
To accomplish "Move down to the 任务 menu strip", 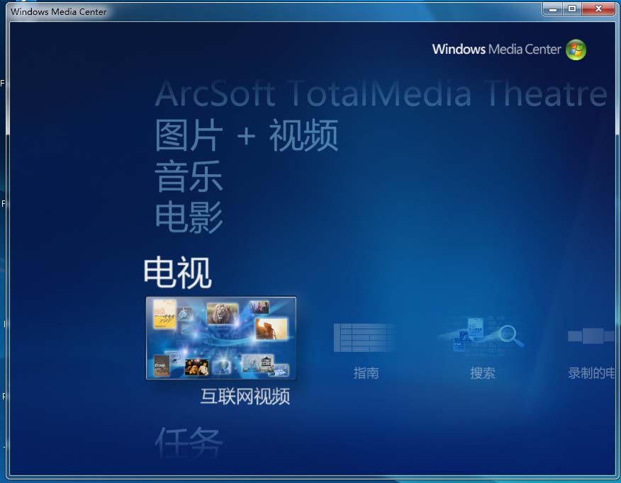I will coord(189,442).
